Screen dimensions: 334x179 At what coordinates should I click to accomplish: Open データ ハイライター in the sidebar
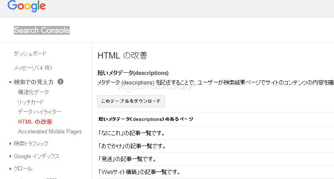pyautogui.click(x=39, y=112)
